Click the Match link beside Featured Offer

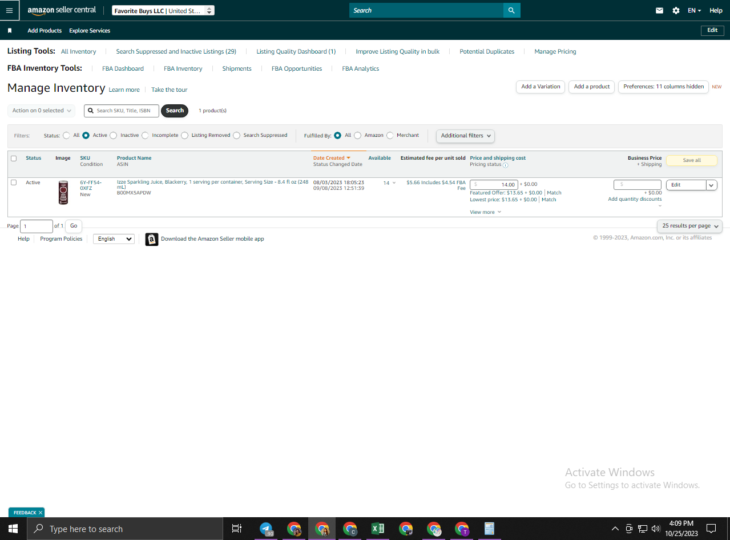click(x=554, y=193)
